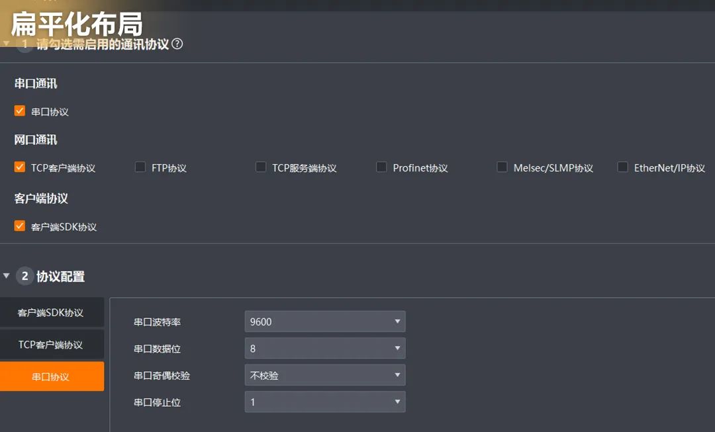
Task: Uncheck the 串口协议 checkbox
Action: tap(20, 111)
